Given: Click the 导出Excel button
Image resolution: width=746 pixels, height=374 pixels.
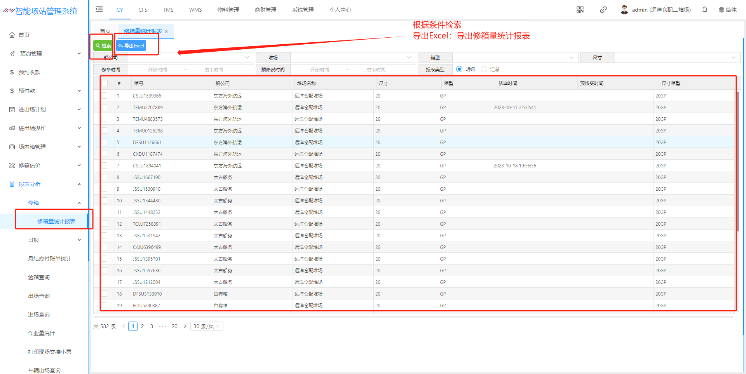Looking at the screenshot, I should pyautogui.click(x=131, y=46).
